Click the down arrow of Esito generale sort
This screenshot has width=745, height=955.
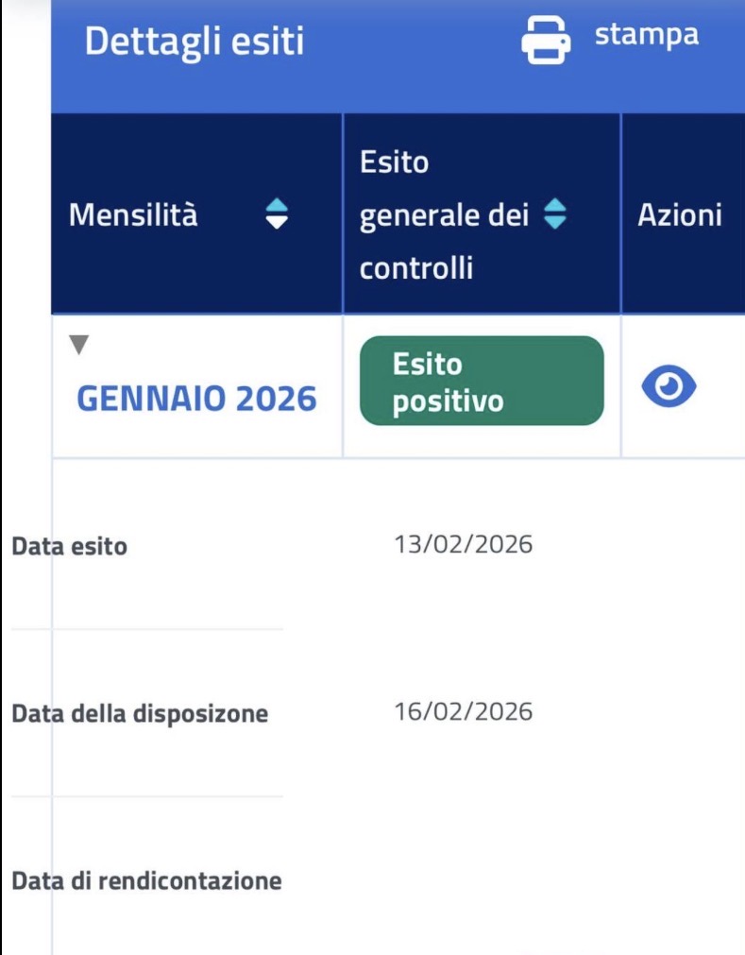click(555, 224)
